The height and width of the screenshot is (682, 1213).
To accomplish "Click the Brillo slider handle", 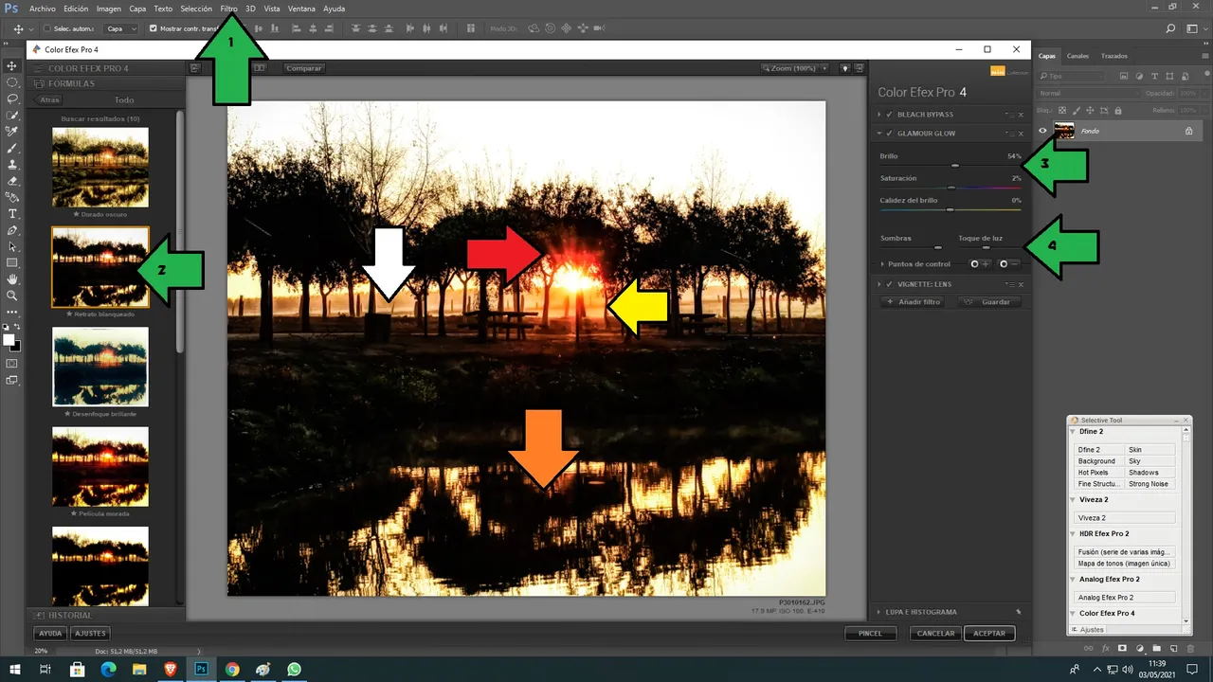I will (955, 165).
